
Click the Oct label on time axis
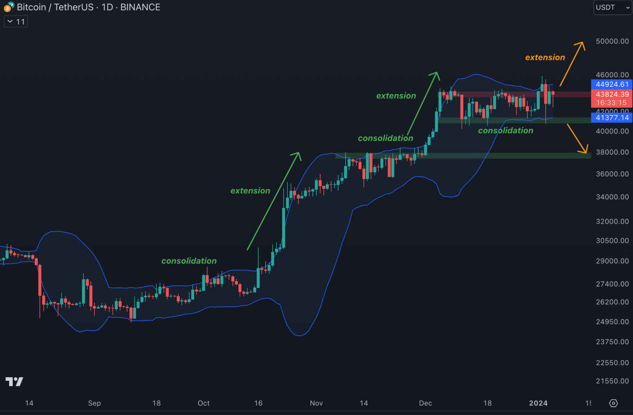click(203, 403)
